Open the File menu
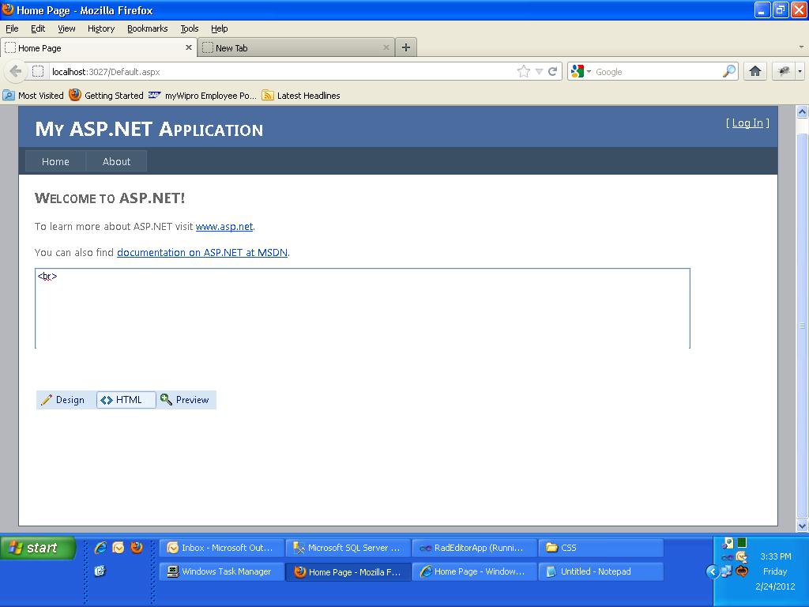 click(12, 28)
